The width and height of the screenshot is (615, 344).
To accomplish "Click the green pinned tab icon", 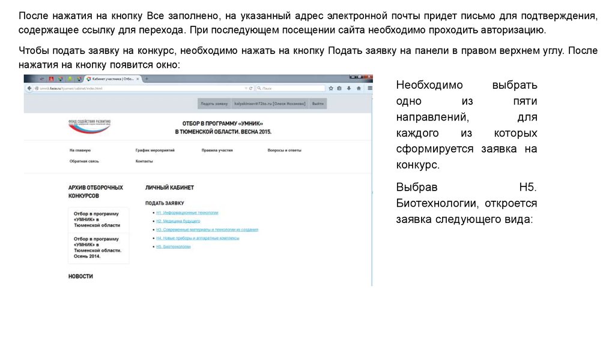I will 70,79.
